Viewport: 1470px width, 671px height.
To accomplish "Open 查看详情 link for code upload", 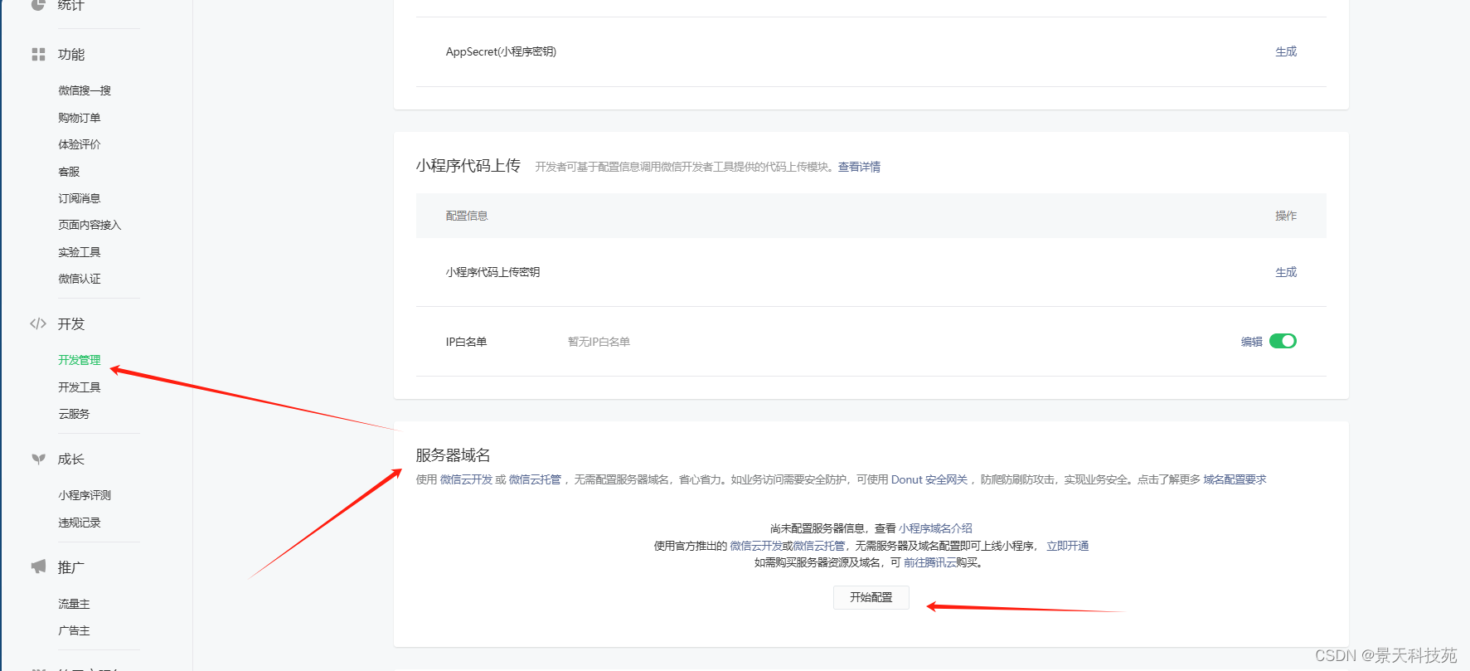I will 860,167.
